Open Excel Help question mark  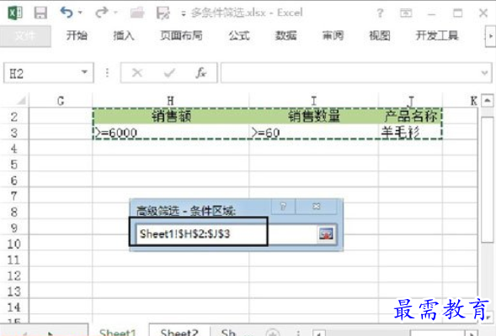click(380, 13)
